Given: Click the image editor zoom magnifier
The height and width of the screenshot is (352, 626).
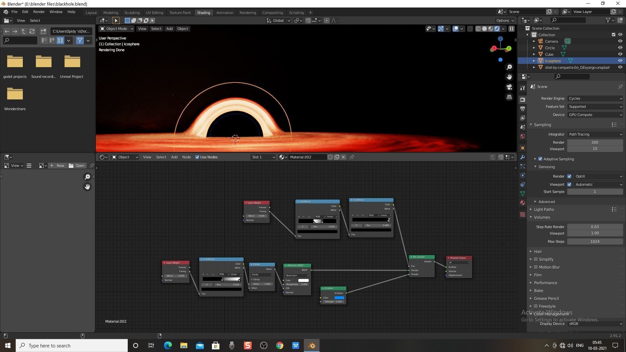Looking at the screenshot, I should click(x=87, y=177).
